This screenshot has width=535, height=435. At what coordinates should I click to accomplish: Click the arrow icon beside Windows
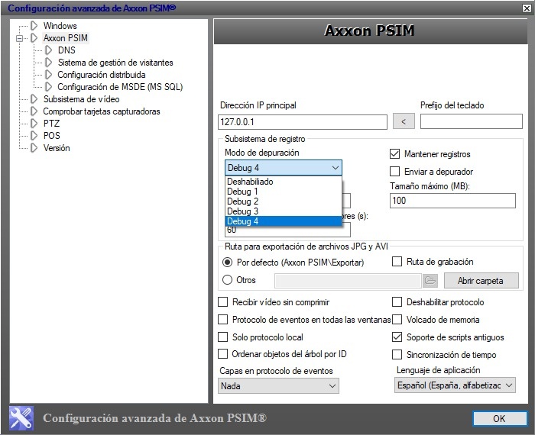coord(34,26)
